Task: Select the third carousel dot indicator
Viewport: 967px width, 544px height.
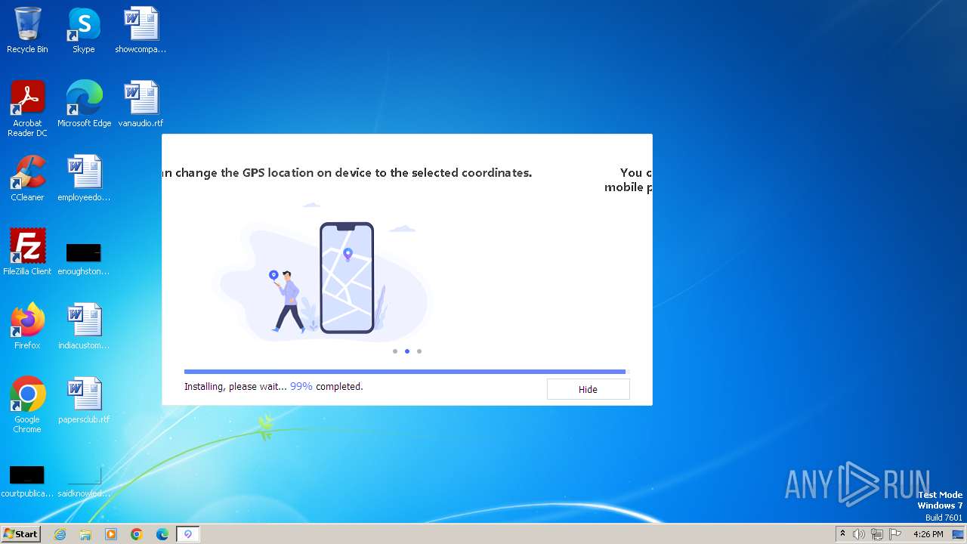Action: 419,351
